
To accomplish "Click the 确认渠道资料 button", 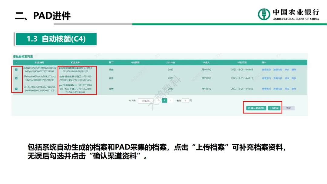I will (x=256, y=108).
